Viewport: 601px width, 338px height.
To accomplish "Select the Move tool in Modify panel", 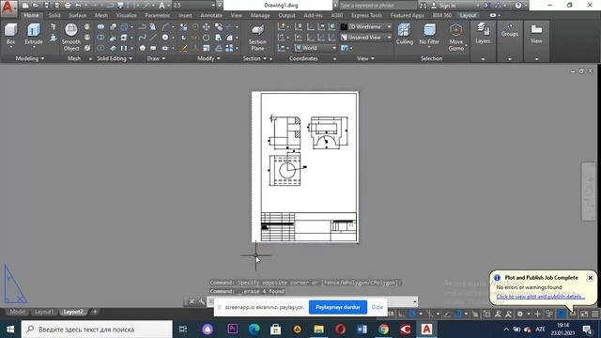I will point(207,27).
